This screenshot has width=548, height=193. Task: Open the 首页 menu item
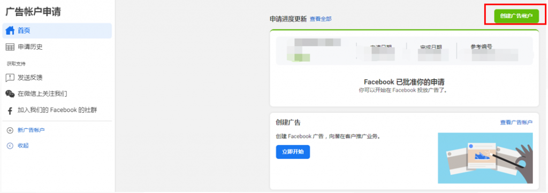[x=57, y=30]
